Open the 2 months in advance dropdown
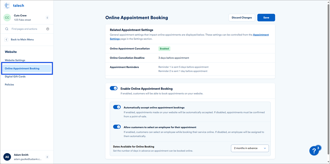Image resolution: width=330 pixels, height=164 pixels. 250,148
